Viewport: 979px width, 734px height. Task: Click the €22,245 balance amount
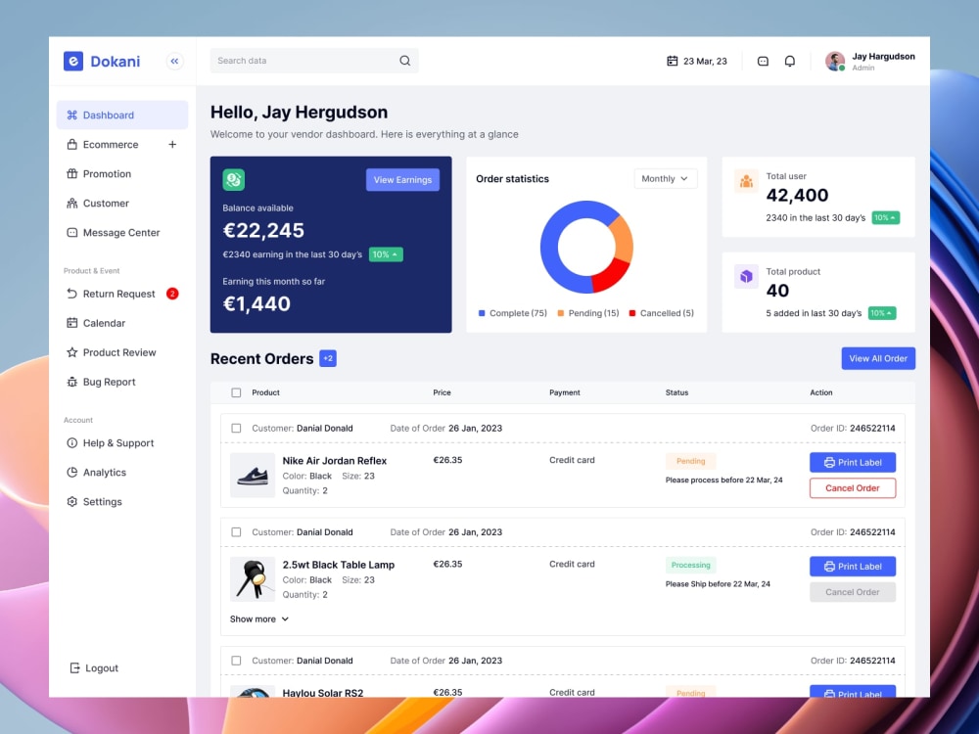pos(263,230)
